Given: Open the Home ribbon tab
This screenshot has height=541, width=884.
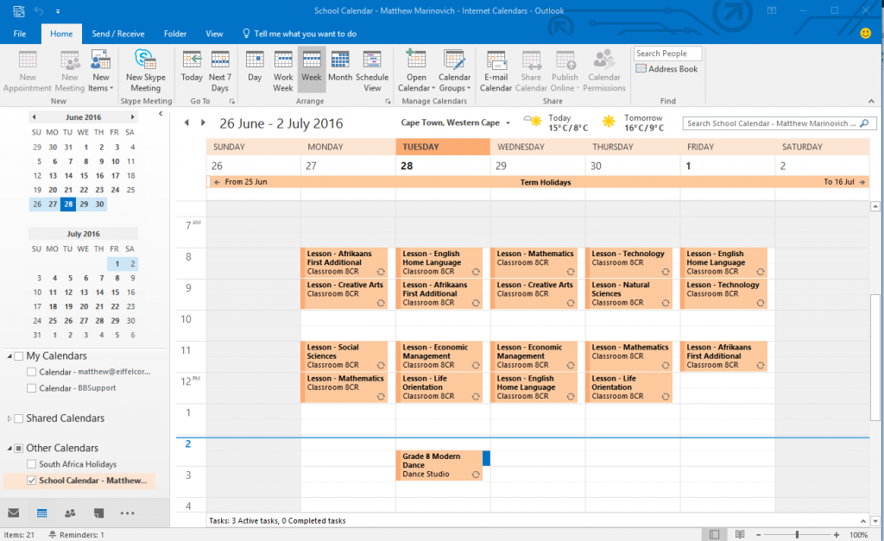Looking at the screenshot, I should pos(61,34).
